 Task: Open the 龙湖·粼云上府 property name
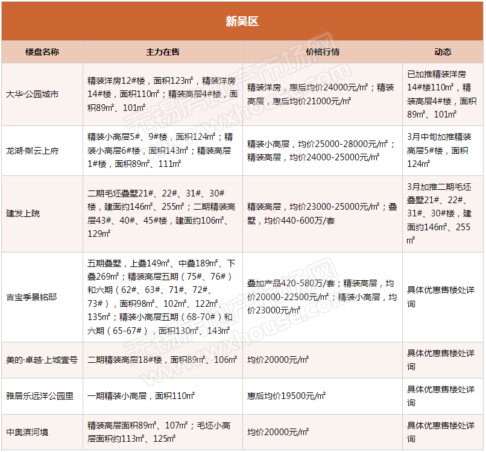(x=33, y=151)
